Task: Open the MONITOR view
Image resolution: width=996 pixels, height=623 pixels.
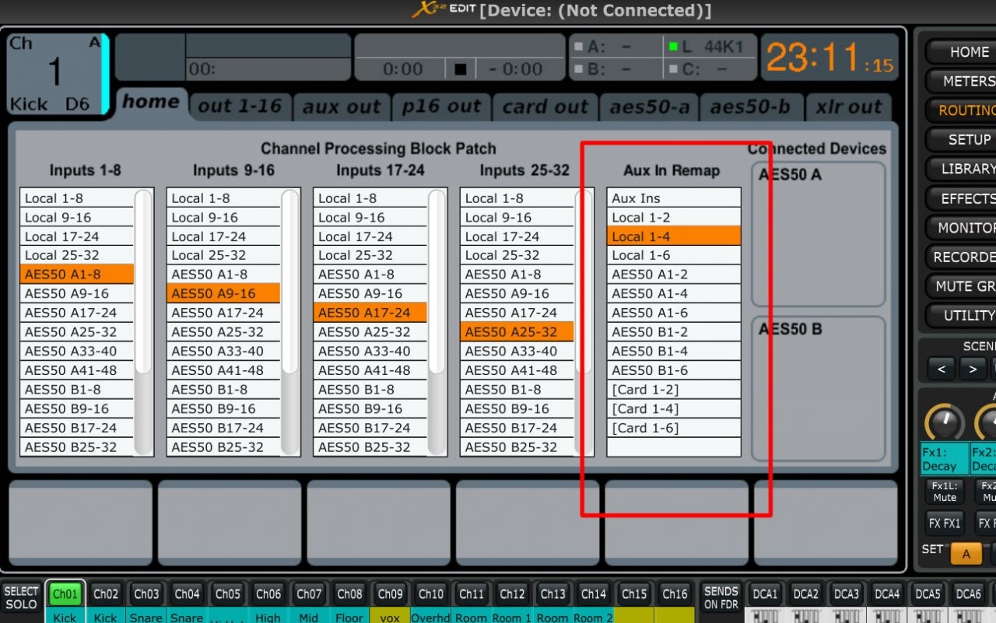Action: pyautogui.click(x=962, y=228)
